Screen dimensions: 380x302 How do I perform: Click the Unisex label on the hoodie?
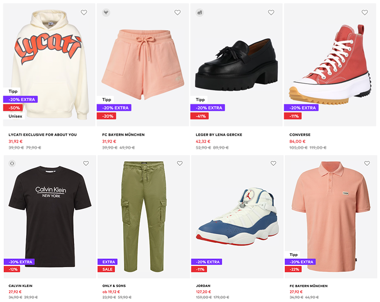pos(15,116)
